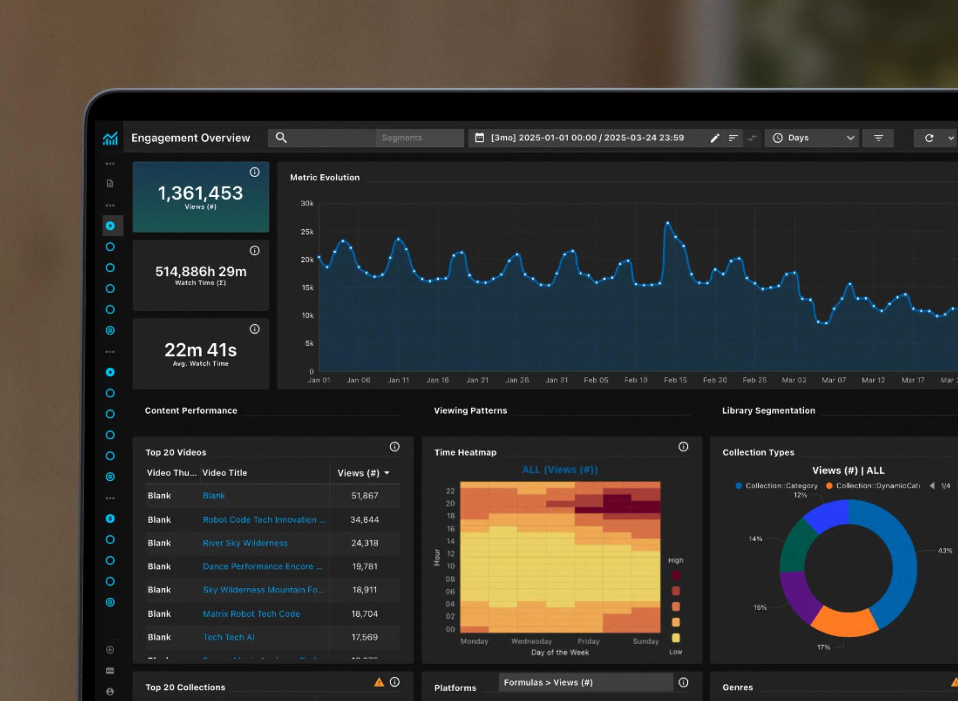958x701 pixels.
Task: Open River Sky Wilderness video link
Action: tap(245, 543)
